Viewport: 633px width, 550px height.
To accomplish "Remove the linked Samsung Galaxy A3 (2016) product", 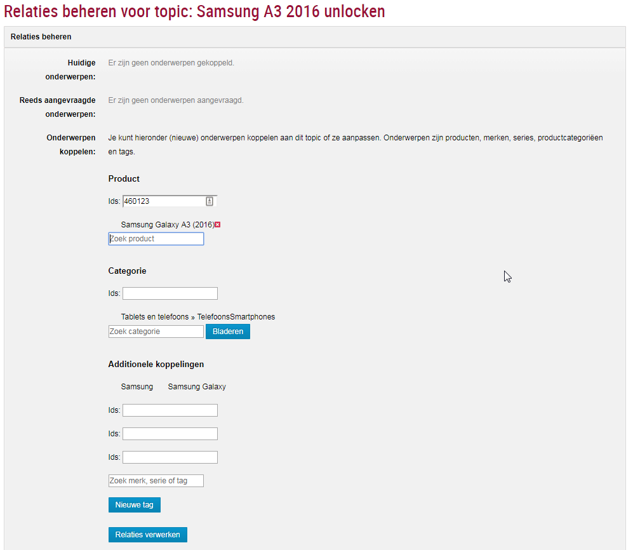I will pos(217,225).
